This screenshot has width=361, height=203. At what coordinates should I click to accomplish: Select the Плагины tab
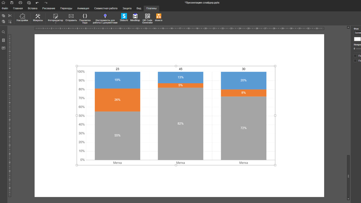[151, 8]
